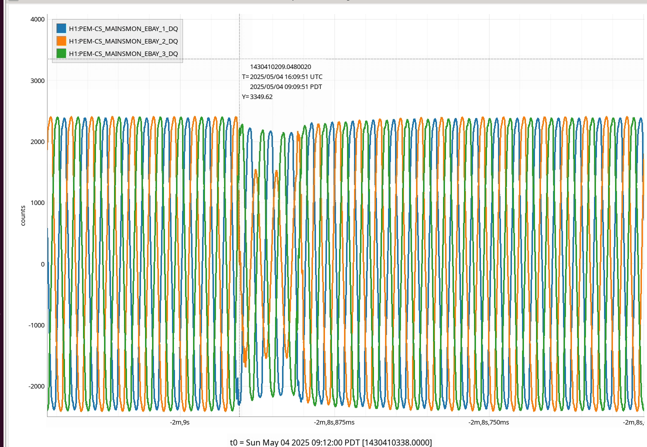Click the '-2m,8s,875ms' x-axis tick label
The image size is (647, 447).
click(334, 422)
